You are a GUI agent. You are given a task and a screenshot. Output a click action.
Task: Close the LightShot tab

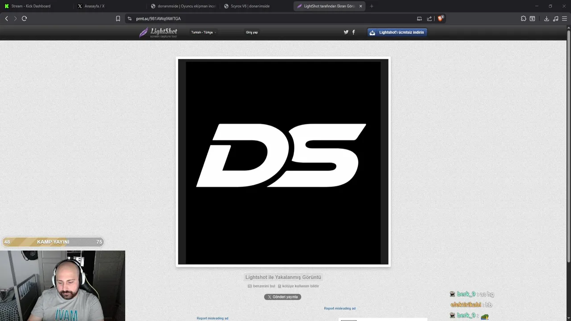point(360,6)
